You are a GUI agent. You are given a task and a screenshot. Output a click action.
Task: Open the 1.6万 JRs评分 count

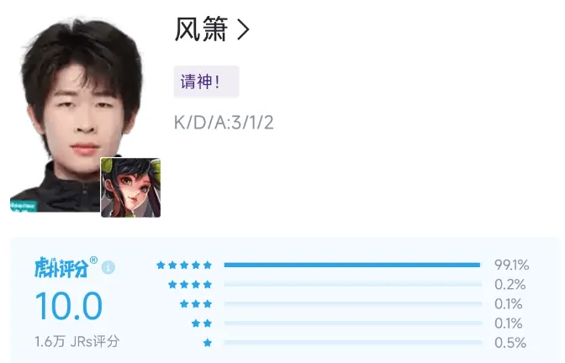pos(77,341)
